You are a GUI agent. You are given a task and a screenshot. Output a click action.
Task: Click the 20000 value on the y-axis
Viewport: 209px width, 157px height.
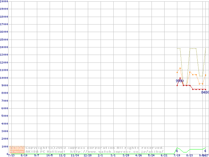click(4, 1)
